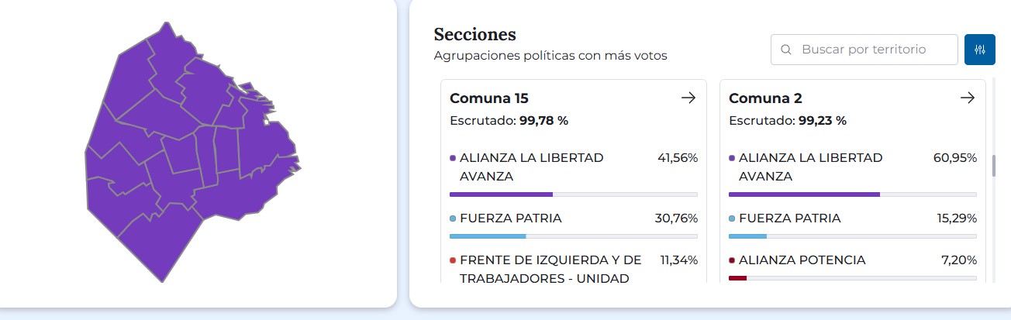This screenshot has width=1011, height=320.
Task: Click dark red dot beside Alianza Potencia
Action: click(732, 260)
